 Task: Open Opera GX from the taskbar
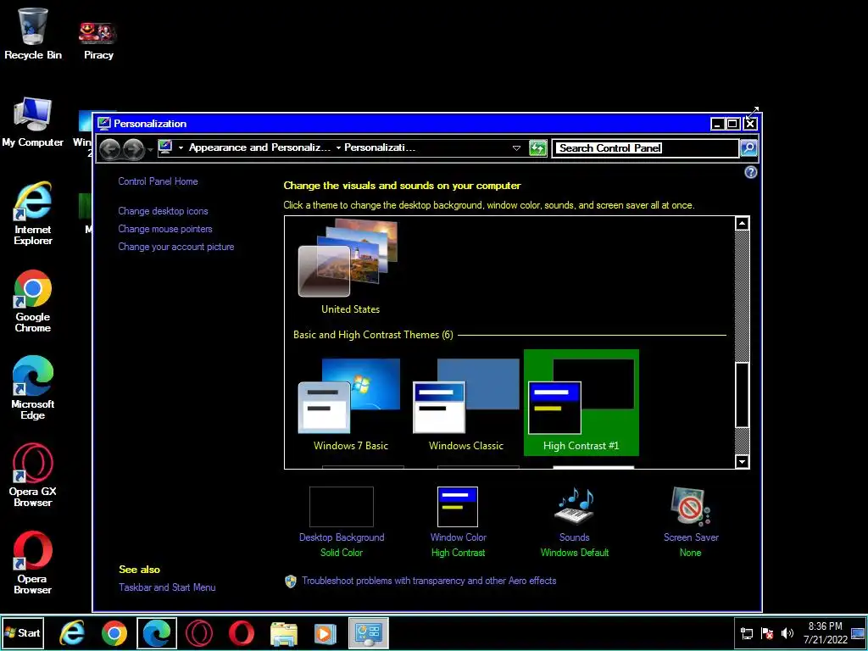(198, 632)
